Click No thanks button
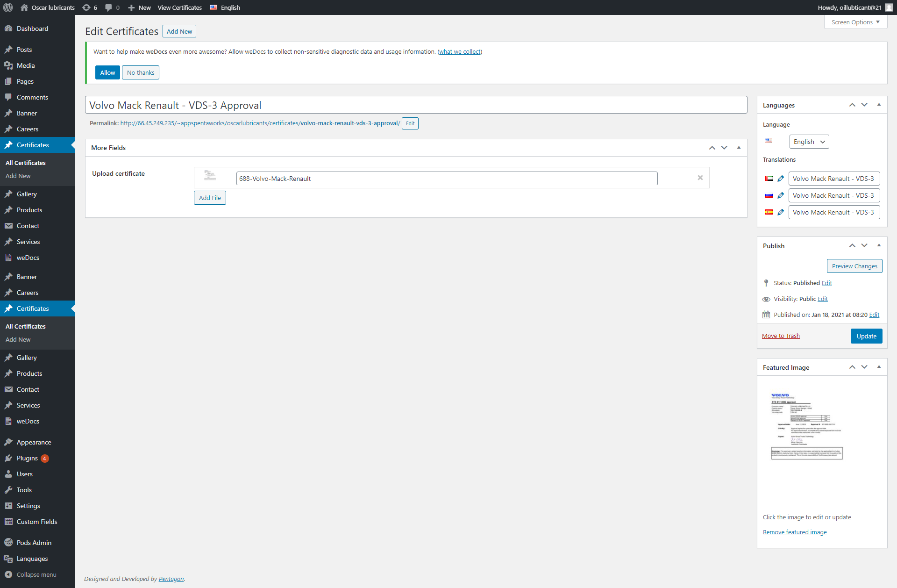The width and height of the screenshot is (897, 588). coord(141,72)
